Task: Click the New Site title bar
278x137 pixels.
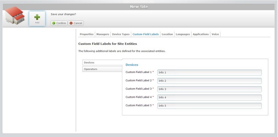Action: [139, 7]
